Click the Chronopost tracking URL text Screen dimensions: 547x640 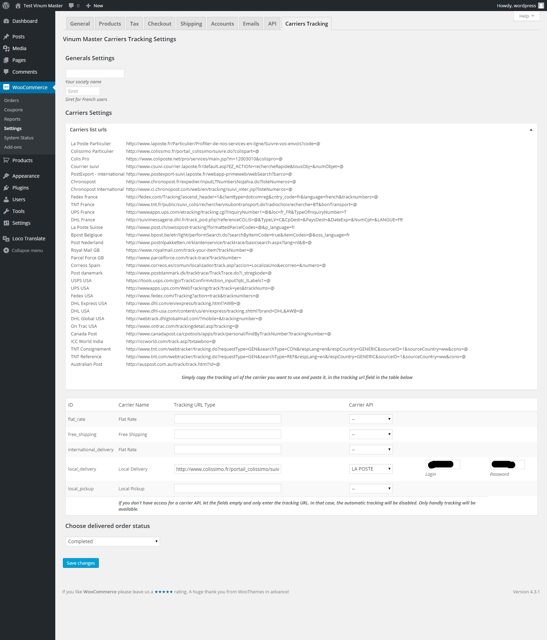(x=211, y=182)
